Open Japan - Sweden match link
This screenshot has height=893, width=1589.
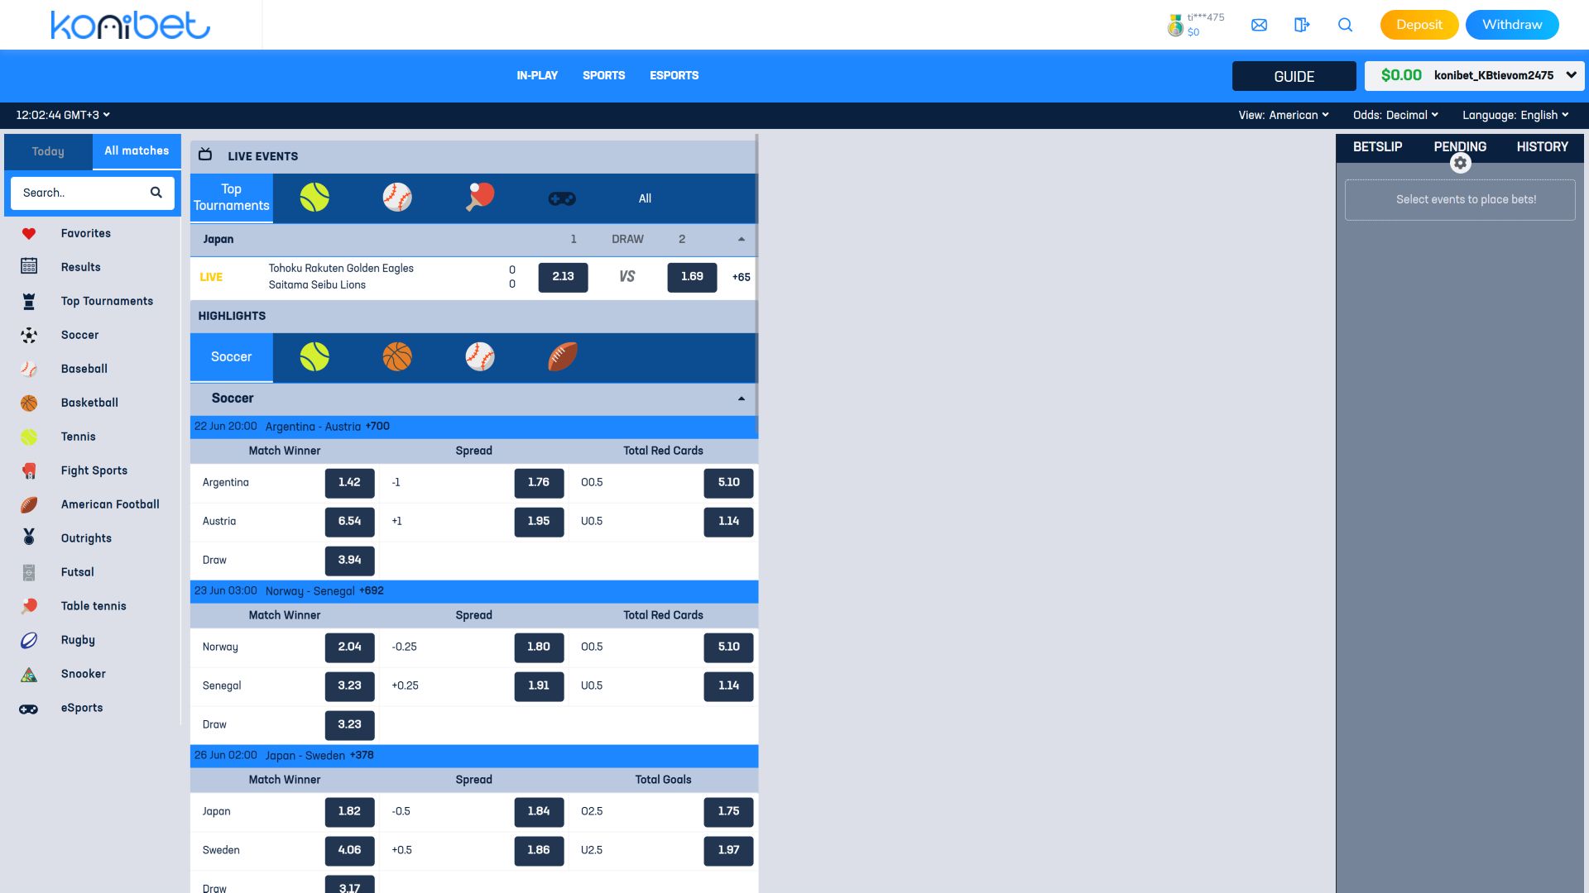305,756
